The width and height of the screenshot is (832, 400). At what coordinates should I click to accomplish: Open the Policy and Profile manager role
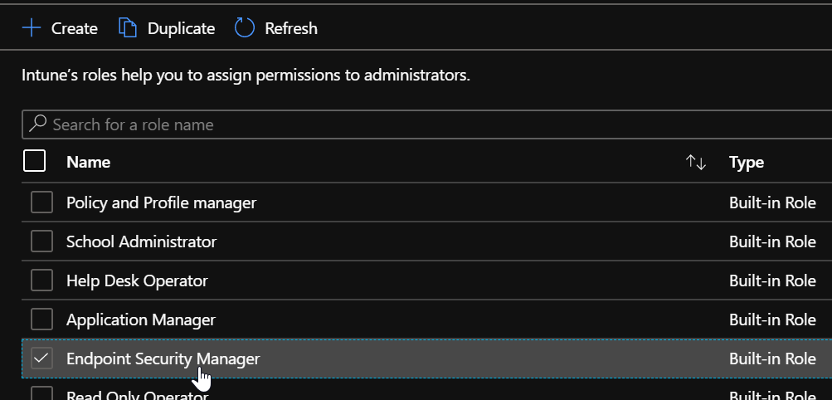(161, 202)
